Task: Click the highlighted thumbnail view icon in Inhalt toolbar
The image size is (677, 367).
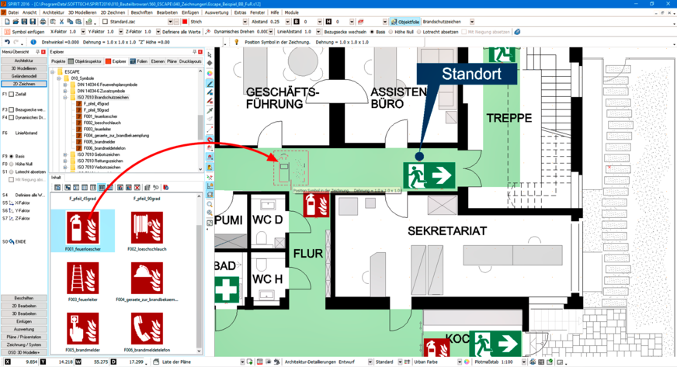Action: [x=102, y=188]
